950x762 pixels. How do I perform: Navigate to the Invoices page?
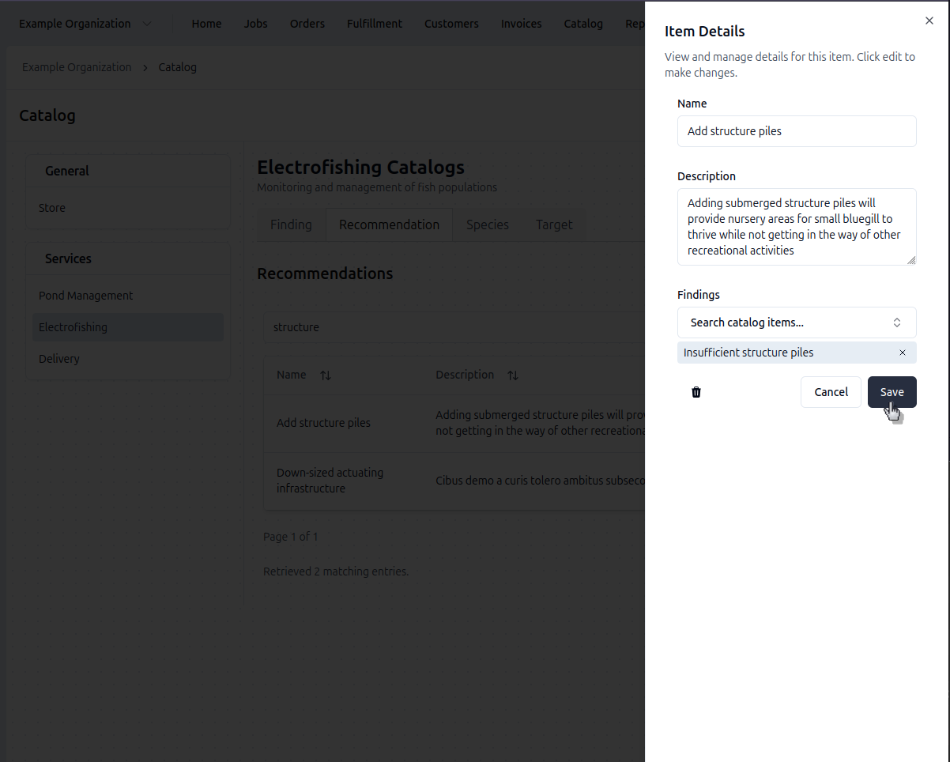[x=522, y=24]
